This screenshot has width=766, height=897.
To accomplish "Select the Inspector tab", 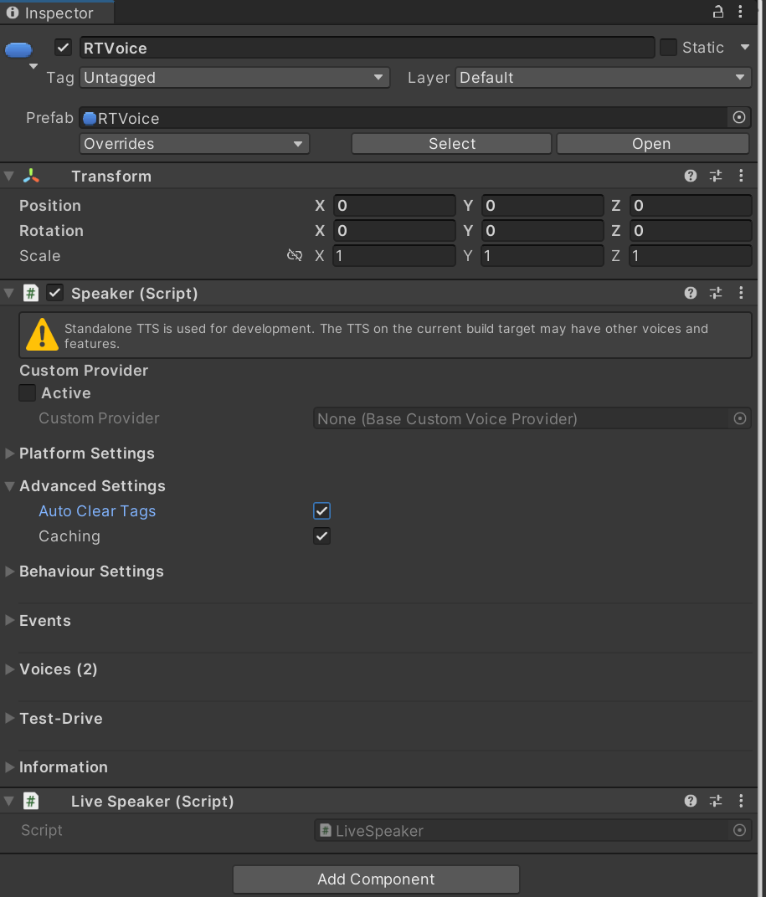I will tap(57, 13).
